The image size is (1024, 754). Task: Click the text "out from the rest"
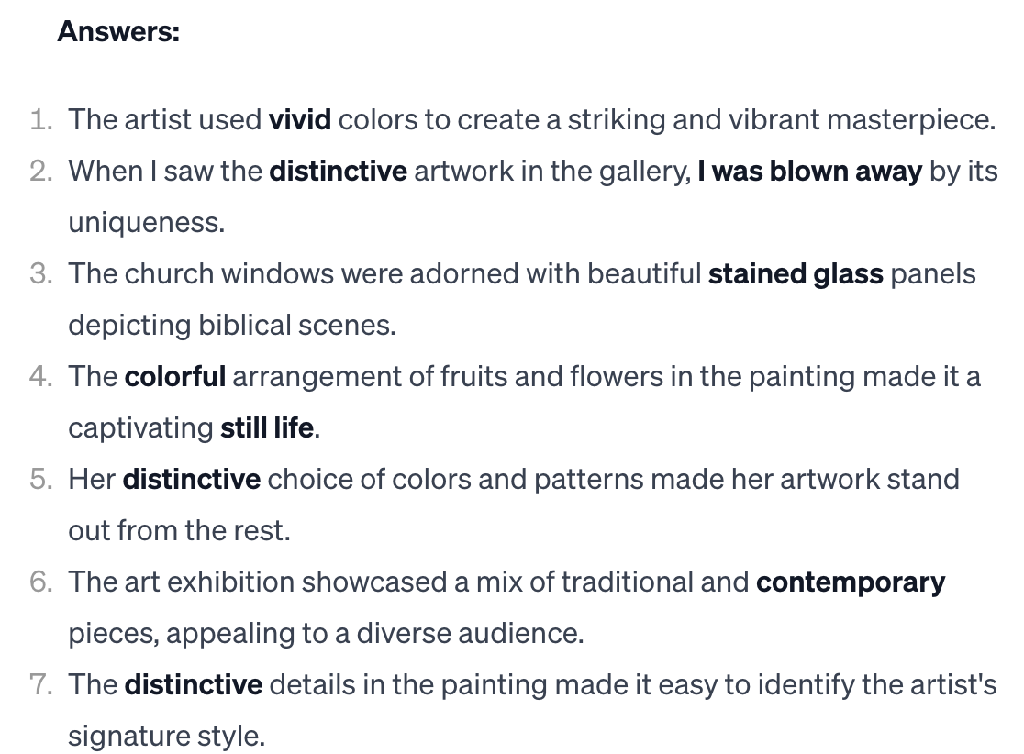coord(178,531)
